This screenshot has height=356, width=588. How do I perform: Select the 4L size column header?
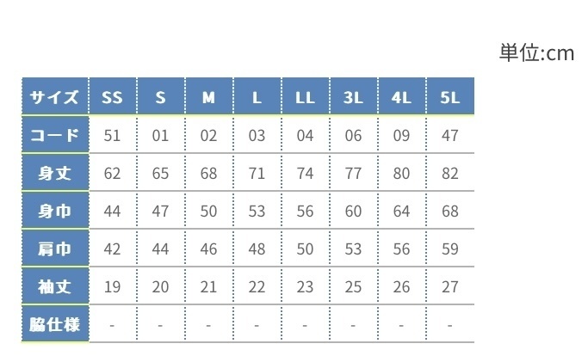401,97
